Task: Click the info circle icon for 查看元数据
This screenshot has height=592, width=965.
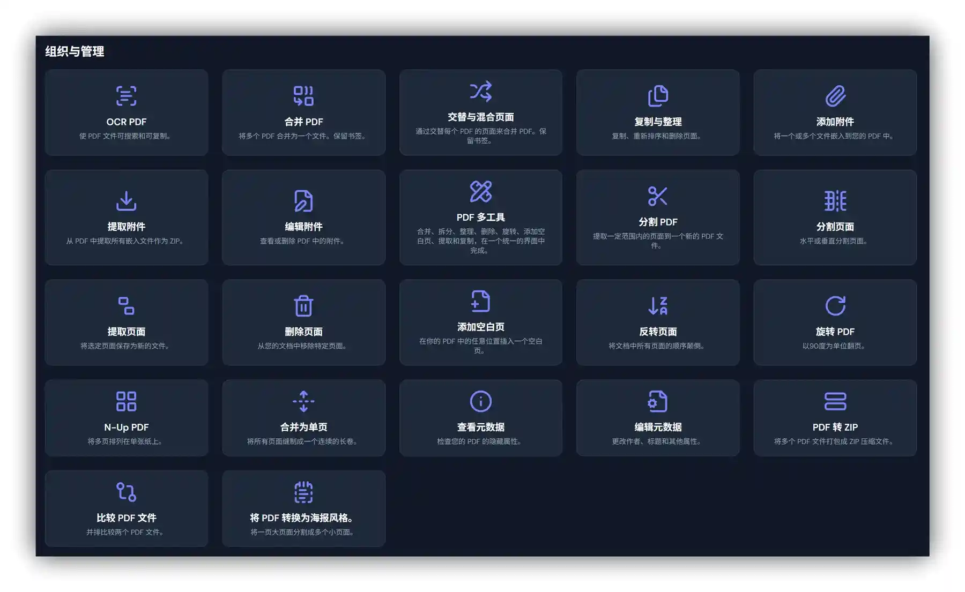Action: coord(480,401)
